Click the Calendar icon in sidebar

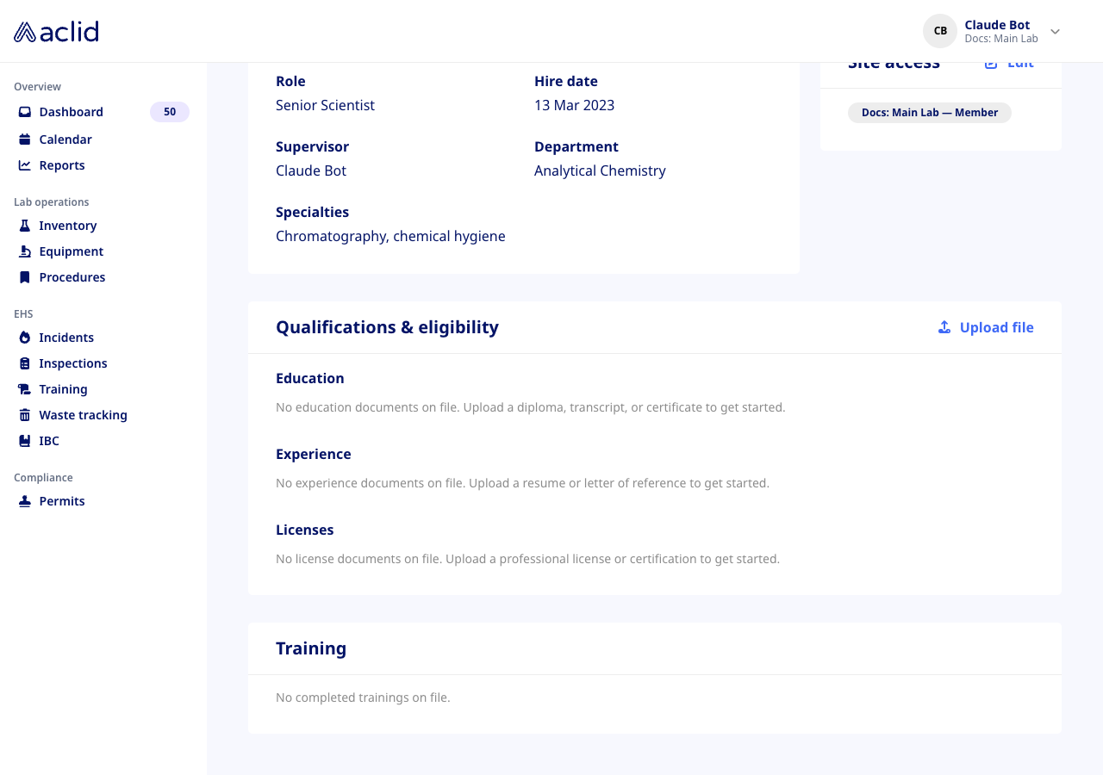(x=25, y=139)
